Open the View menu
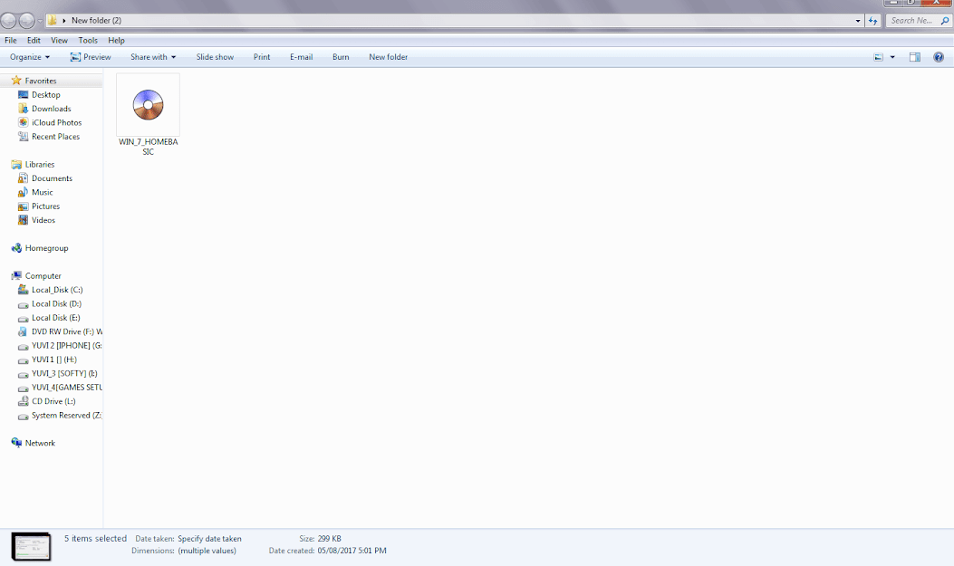 pyautogui.click(x=59, y=40)
